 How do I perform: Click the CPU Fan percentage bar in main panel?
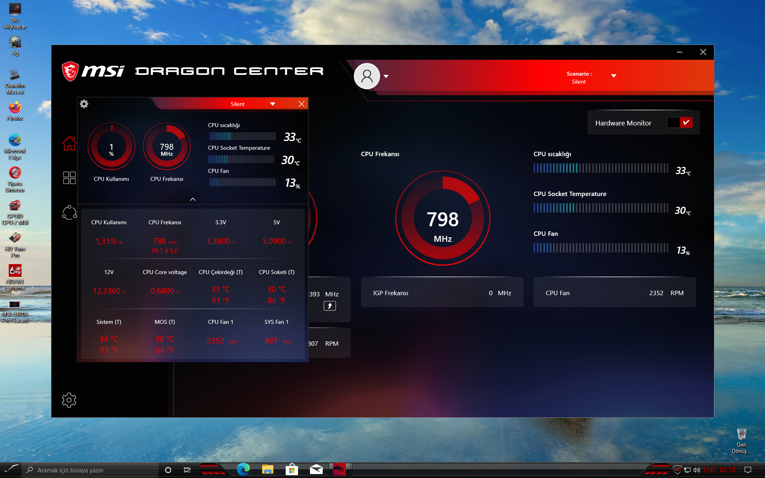pos(601,248)
